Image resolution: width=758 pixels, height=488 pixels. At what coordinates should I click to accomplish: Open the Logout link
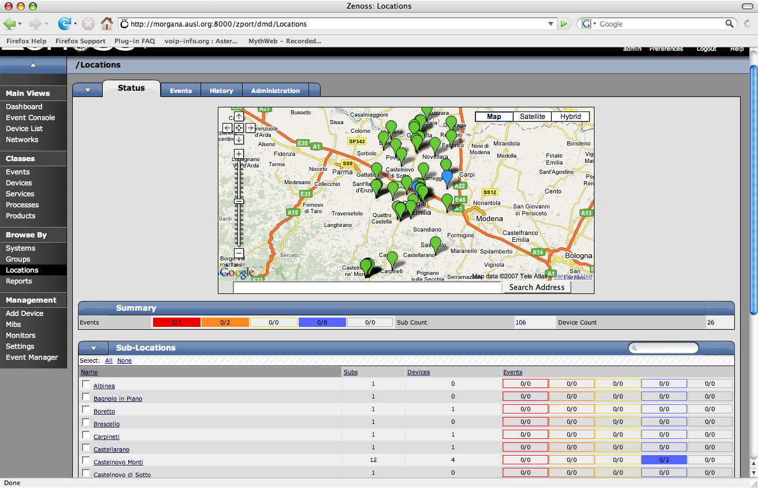click(x=706, y=49)
